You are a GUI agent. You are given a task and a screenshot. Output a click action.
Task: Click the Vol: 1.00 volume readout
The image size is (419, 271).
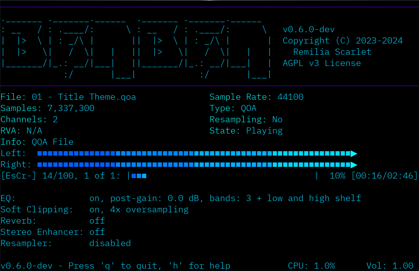[x=390, y=266]
